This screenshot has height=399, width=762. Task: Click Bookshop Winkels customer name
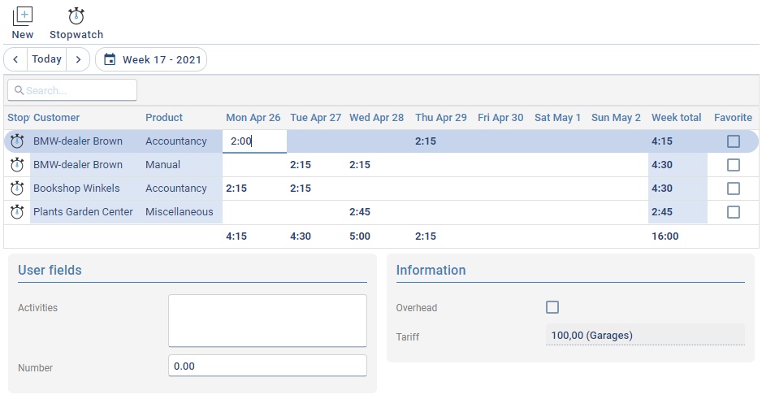click(x=76, y=189)
